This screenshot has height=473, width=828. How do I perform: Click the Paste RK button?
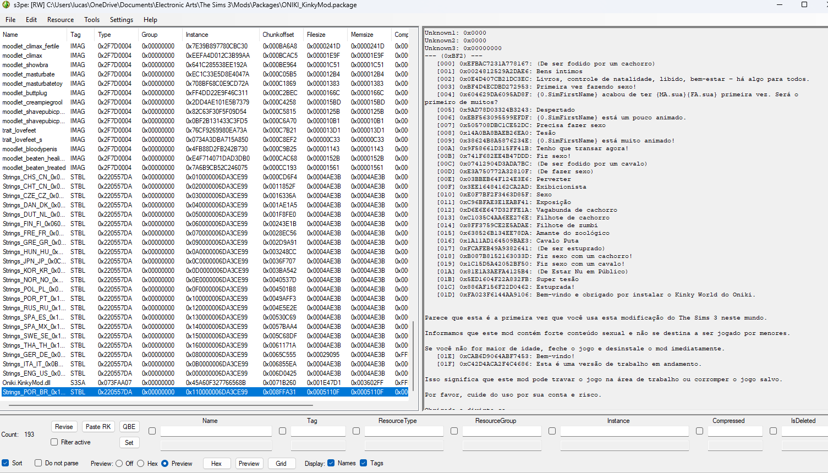(x=98, y=427)
